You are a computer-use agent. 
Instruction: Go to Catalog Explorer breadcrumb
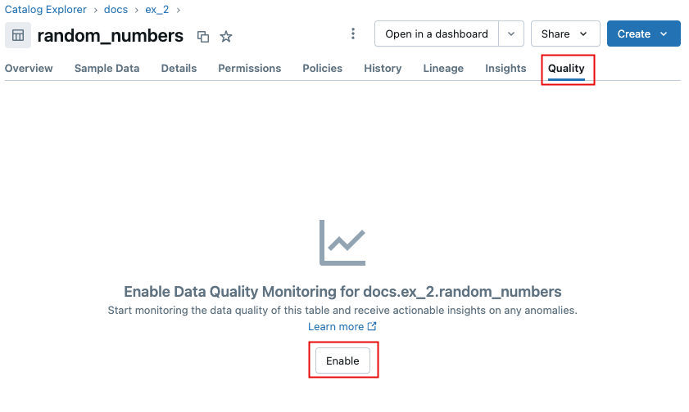[46, 10]
